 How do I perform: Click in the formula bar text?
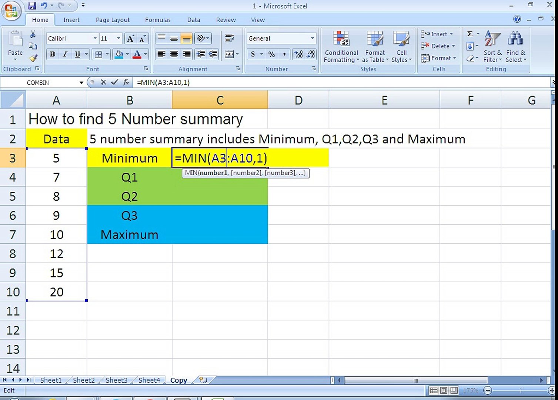163,82
